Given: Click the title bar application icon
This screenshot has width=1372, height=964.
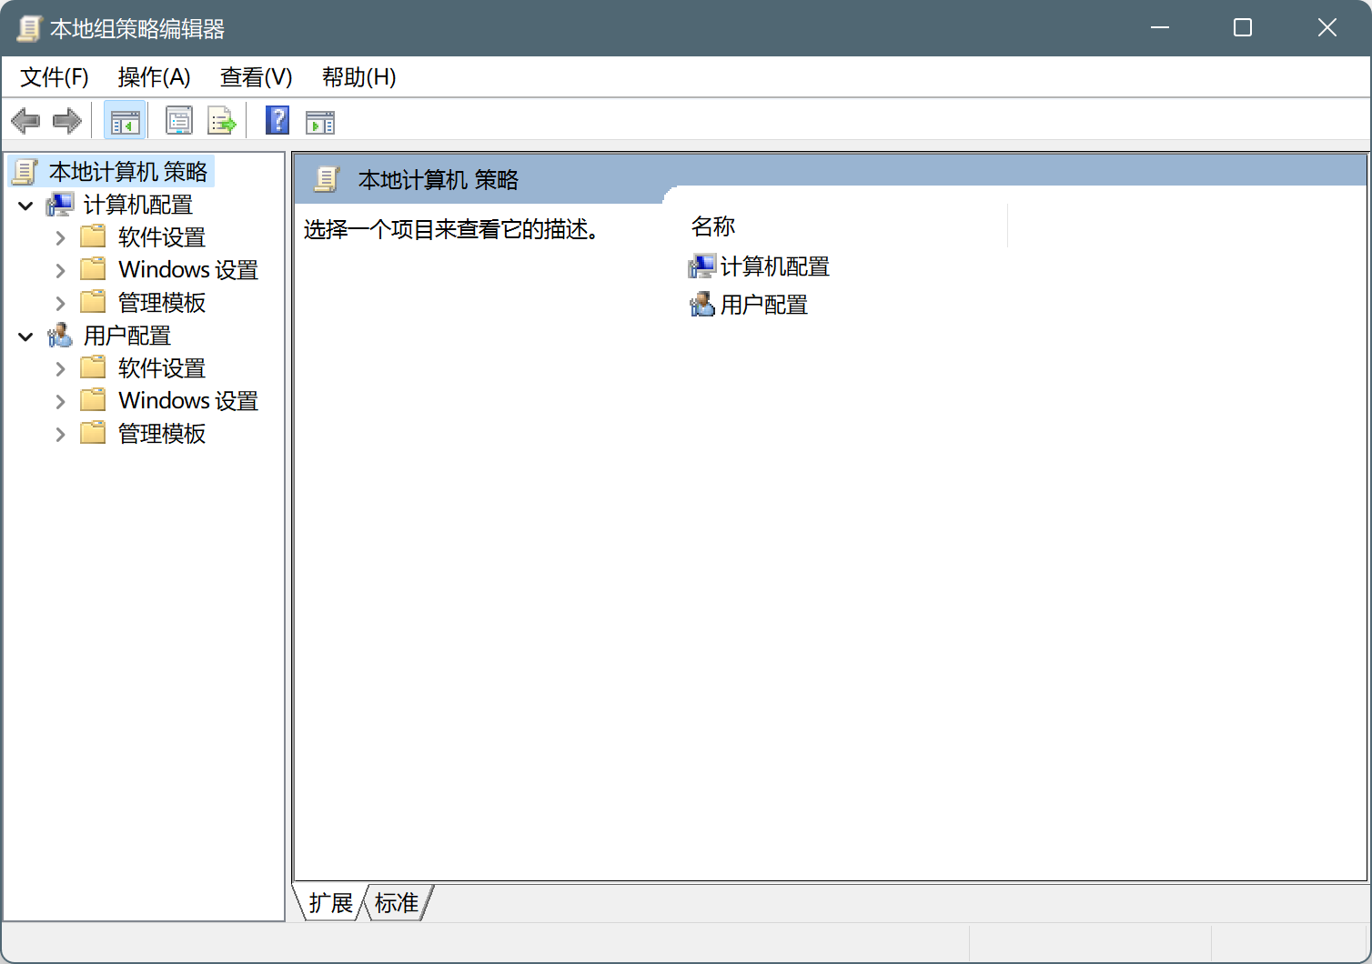Looking at the screenshot, I should point(29,28).
